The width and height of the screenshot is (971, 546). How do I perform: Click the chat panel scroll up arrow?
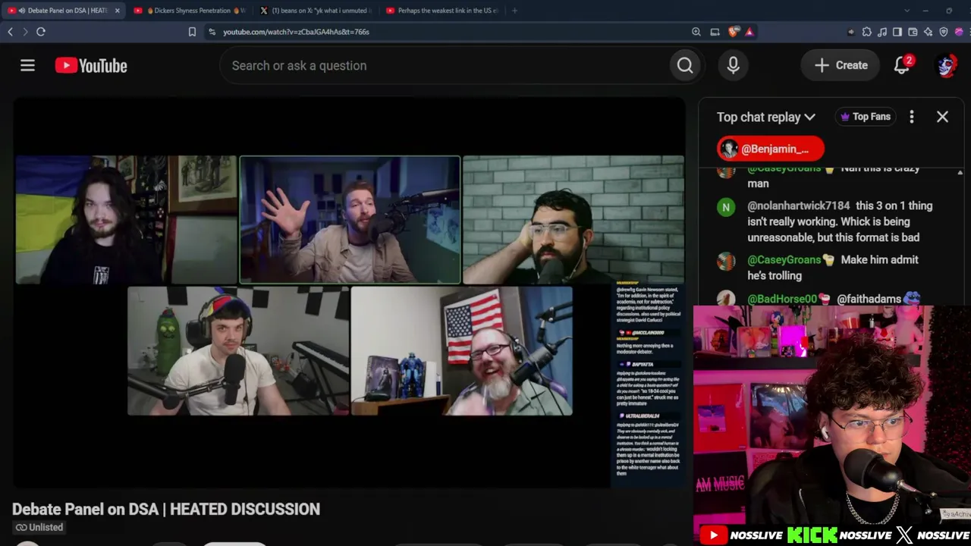point(960,174)
